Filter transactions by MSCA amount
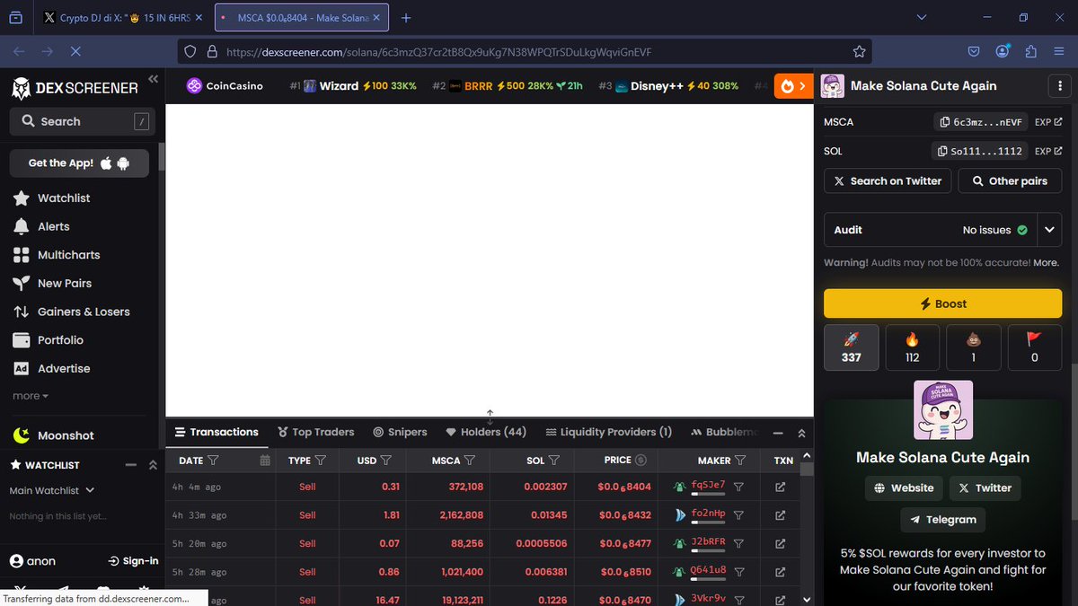1078x606 pixels. 471,461
